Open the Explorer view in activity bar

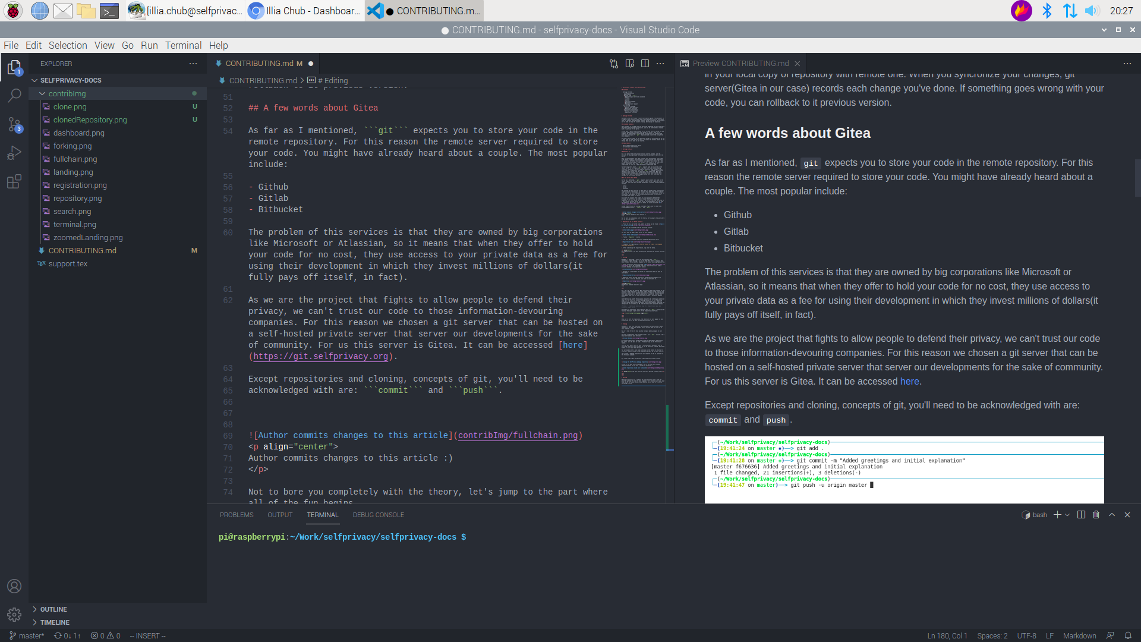pos(14,67)
